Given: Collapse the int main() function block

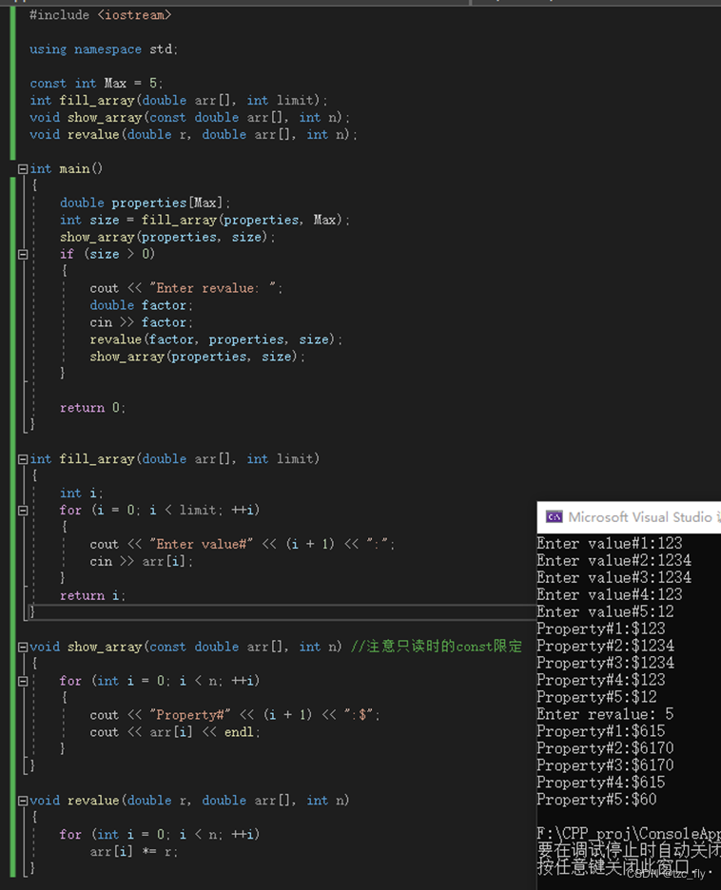Looking at the screenshot, I should 23,169.
